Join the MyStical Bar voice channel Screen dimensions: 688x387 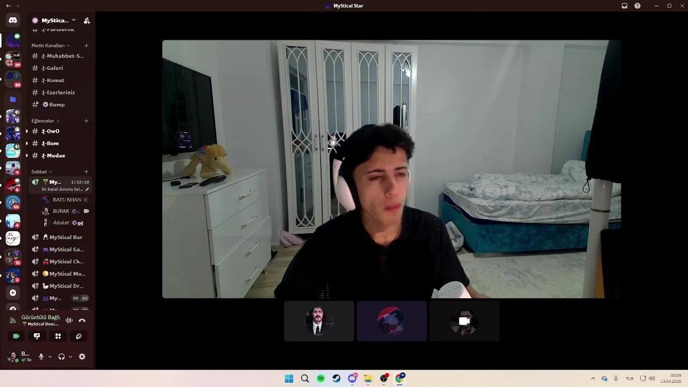pos(60,237)
